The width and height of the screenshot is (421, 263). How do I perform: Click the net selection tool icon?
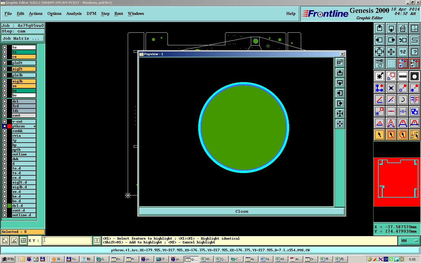414,135
